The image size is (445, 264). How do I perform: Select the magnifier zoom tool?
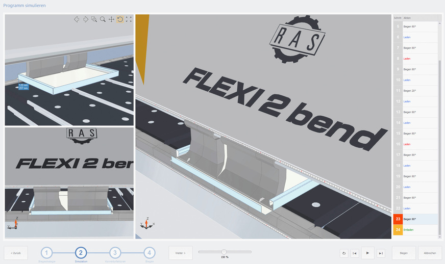click(103, 19)
